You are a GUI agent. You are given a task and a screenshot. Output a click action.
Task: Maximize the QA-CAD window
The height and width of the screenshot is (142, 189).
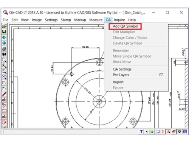tap(167, 12)
